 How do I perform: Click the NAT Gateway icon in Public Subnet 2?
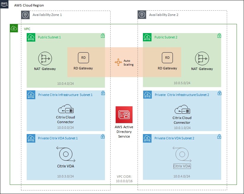(202, 59)
